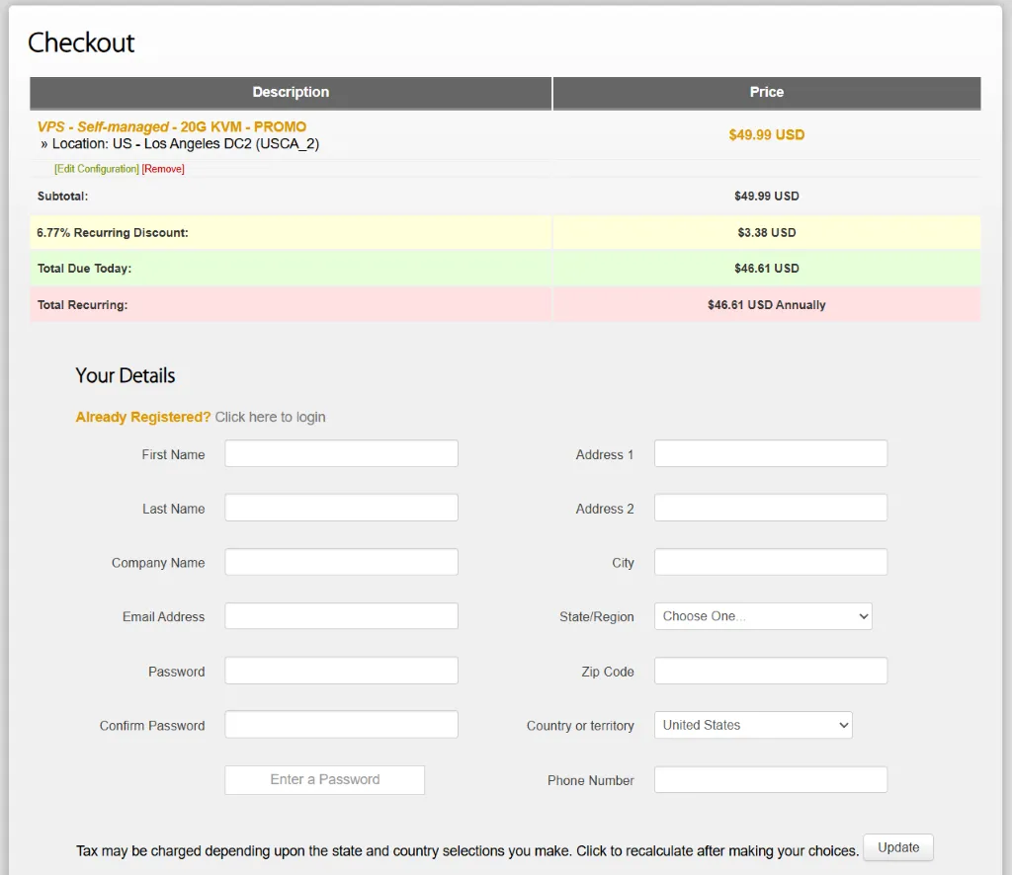The width and height of the screenshot is (1012, 875).
Task: Open the VPS Self-managed 20G KVM product link
Action: [172, 126]
